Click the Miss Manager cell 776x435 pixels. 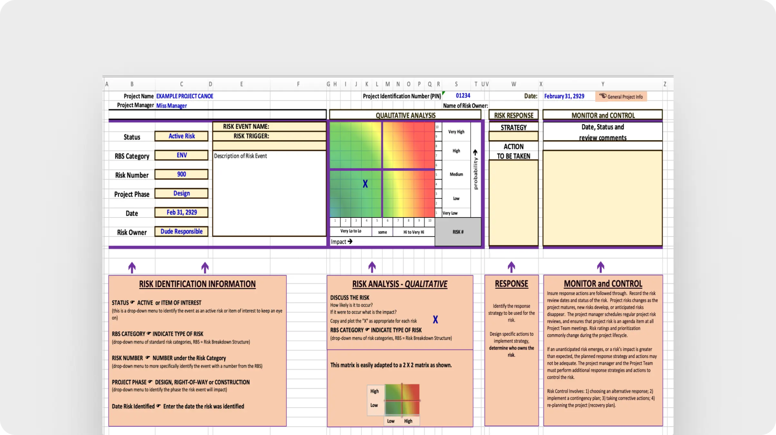(171, 106)
